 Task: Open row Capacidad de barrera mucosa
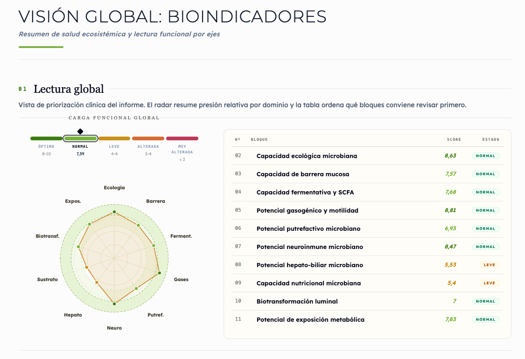tap(367, 174)
